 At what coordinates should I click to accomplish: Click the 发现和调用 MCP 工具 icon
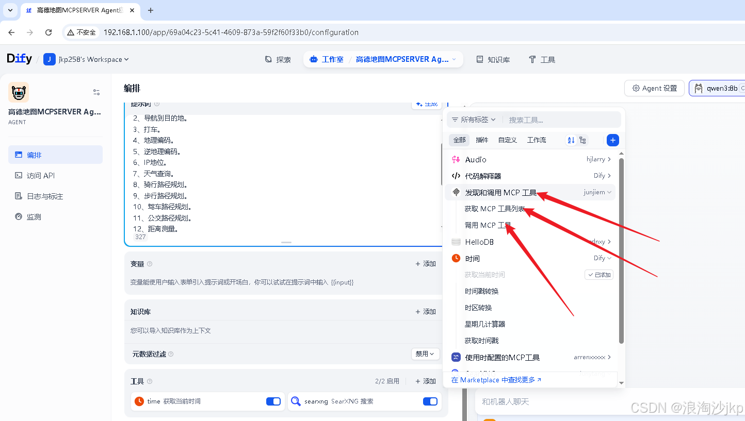pyautogui.click(x=456, y=192)
